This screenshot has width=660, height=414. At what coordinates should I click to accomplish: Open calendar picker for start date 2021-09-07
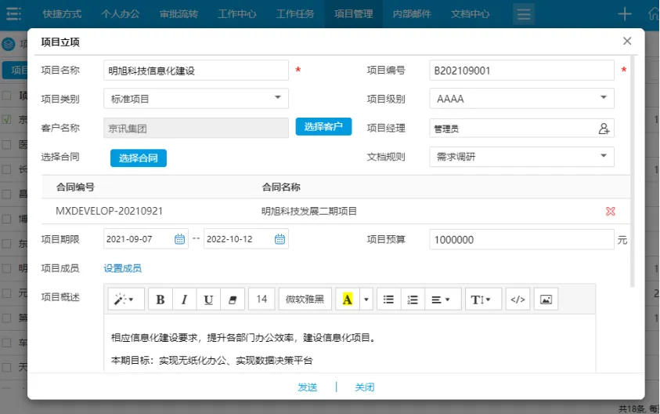point(179,239)
